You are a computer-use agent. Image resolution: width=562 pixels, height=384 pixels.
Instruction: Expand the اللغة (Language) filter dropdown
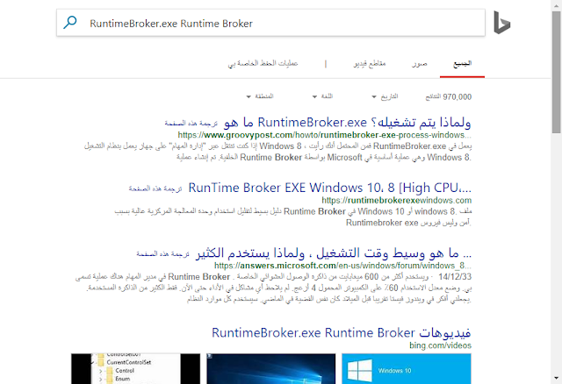click(x=322, y=96)
